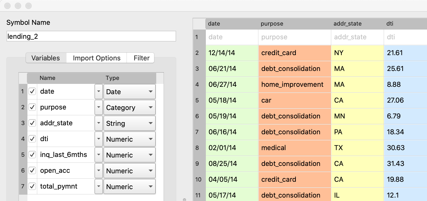The width and height of the screenshot is (427, 201).
Task: Click the window close button
Action: click(x=7, y=6)
